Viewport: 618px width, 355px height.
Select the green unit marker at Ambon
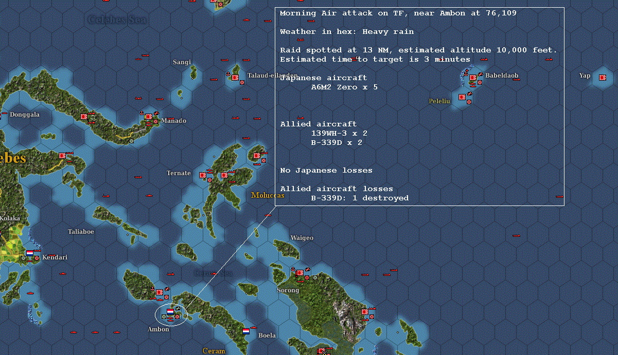pyautogui.click(x=164, y=316)
